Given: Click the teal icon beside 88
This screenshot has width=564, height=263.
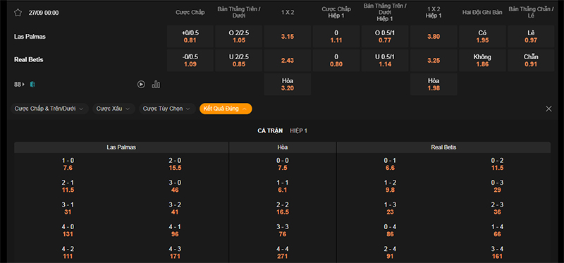Looking at the screenshot, I should pyautogui.click(x=32, y=84).
